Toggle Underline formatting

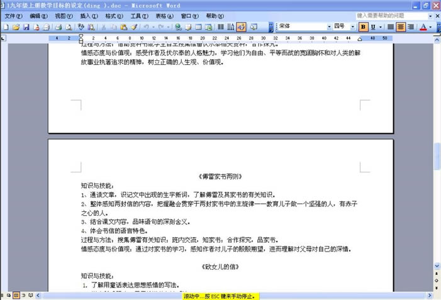[x=373, y=27]
